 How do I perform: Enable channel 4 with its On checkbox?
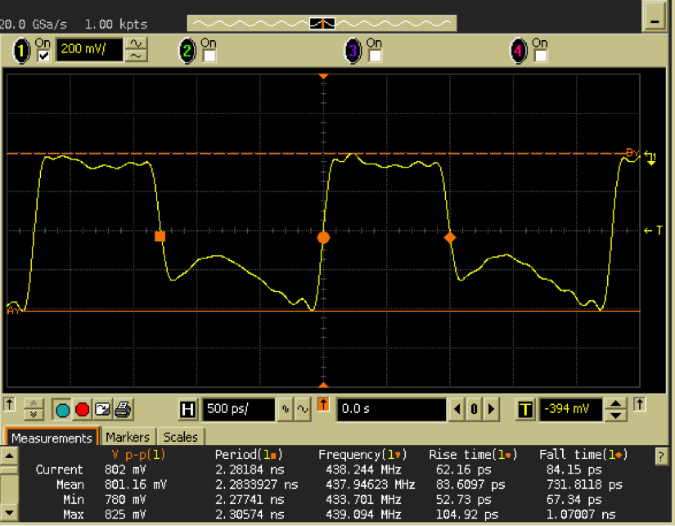point(540,56)
